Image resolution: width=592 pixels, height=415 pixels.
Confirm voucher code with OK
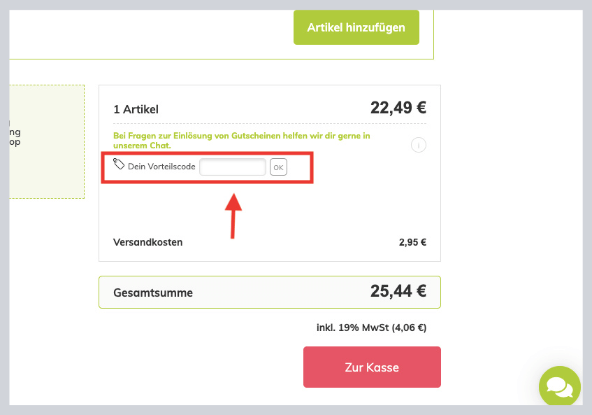(277, 167)
